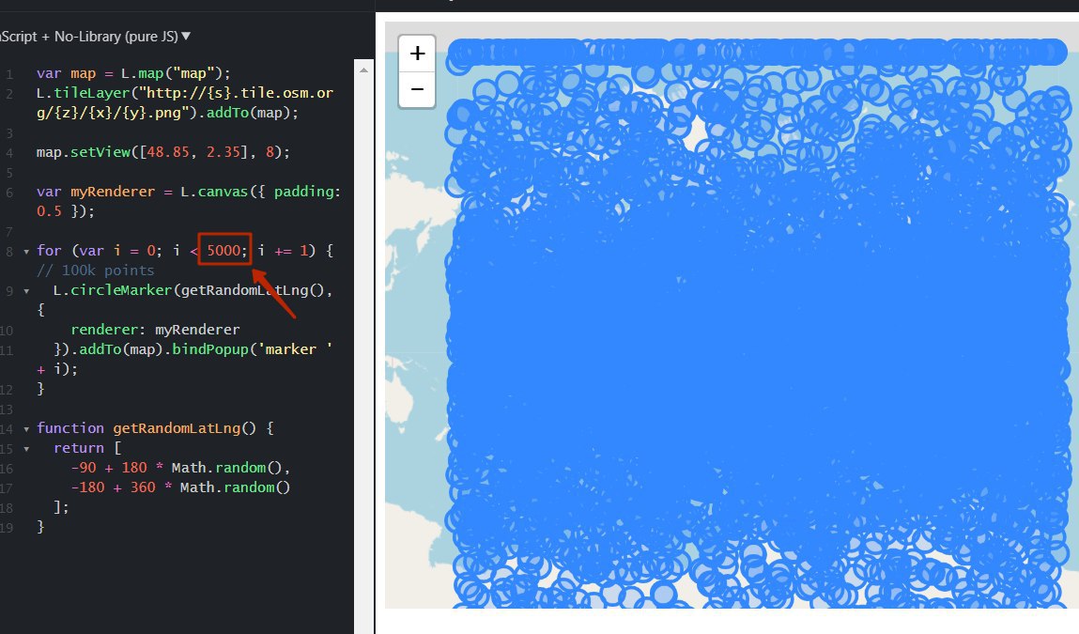Collapse the for loop at line 8
The image size is (1079, 634).
[x=26, y=252]
